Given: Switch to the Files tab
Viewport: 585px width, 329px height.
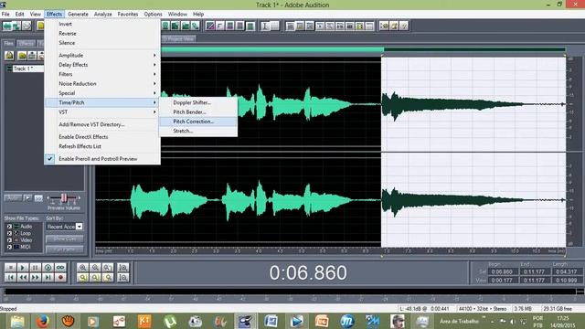Looking at the screenshot, I should [8, 43].
